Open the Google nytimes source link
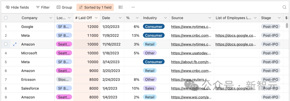The height and width of the screenshot is (101, 290). point(191,27)
